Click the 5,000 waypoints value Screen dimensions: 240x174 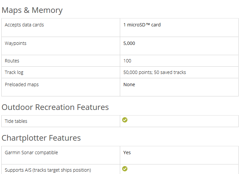click(129, 43)
